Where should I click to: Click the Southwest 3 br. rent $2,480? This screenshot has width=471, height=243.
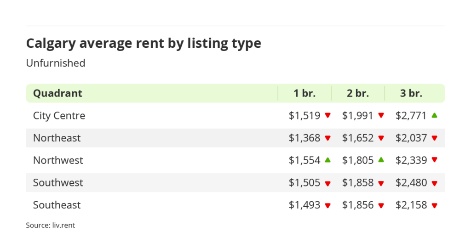[x=411, y=183]
